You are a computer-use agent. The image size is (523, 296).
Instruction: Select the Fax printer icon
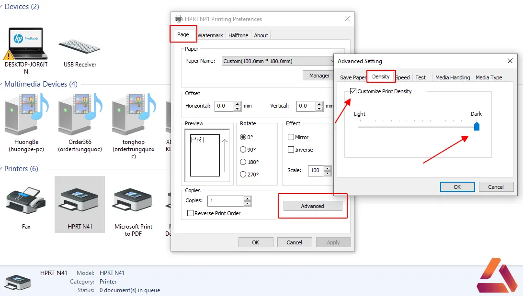(x=26, y=200)
